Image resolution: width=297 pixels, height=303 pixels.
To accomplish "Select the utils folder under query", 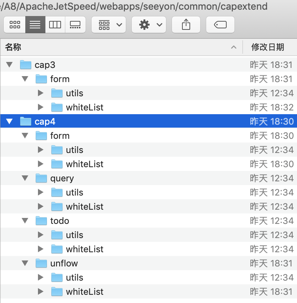I will (x=74, y=193).
